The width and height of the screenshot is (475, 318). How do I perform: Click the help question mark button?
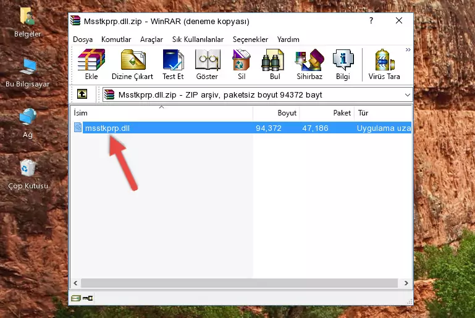click(371, 20)
